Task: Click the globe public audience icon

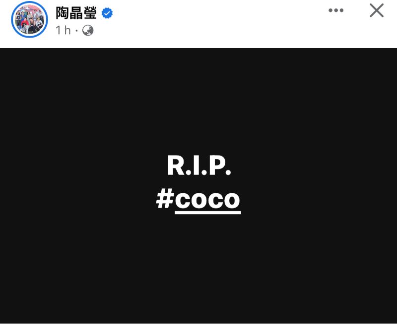Action: [88, 30]
